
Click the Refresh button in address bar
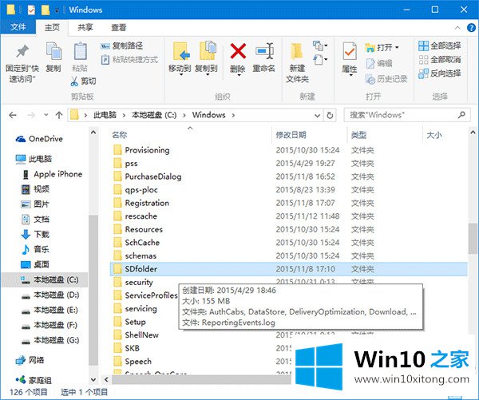[x=330, y=116]
